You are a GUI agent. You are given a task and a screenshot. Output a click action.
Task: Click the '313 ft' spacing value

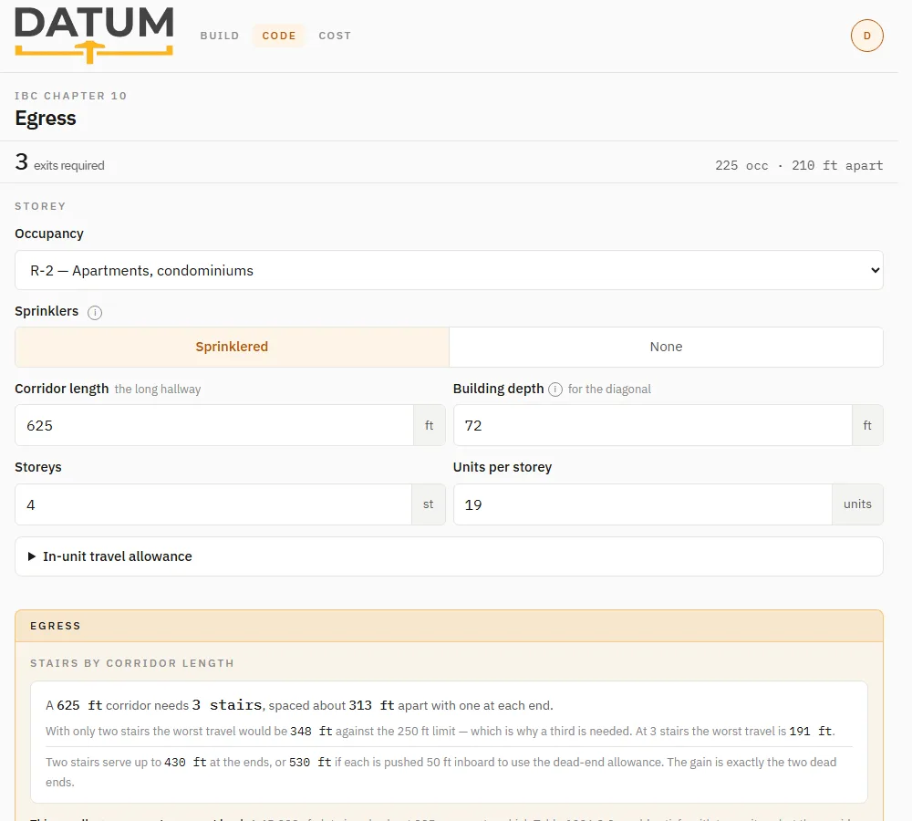372,705
